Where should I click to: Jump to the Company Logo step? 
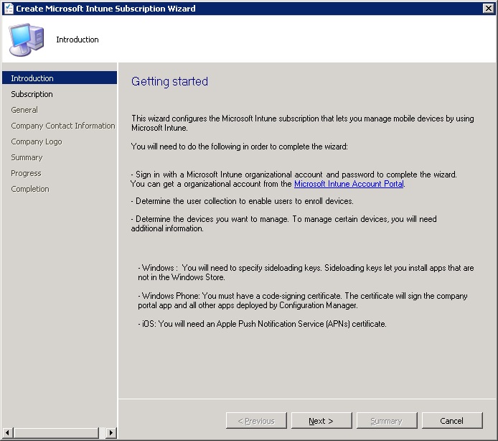coord(36,141)
